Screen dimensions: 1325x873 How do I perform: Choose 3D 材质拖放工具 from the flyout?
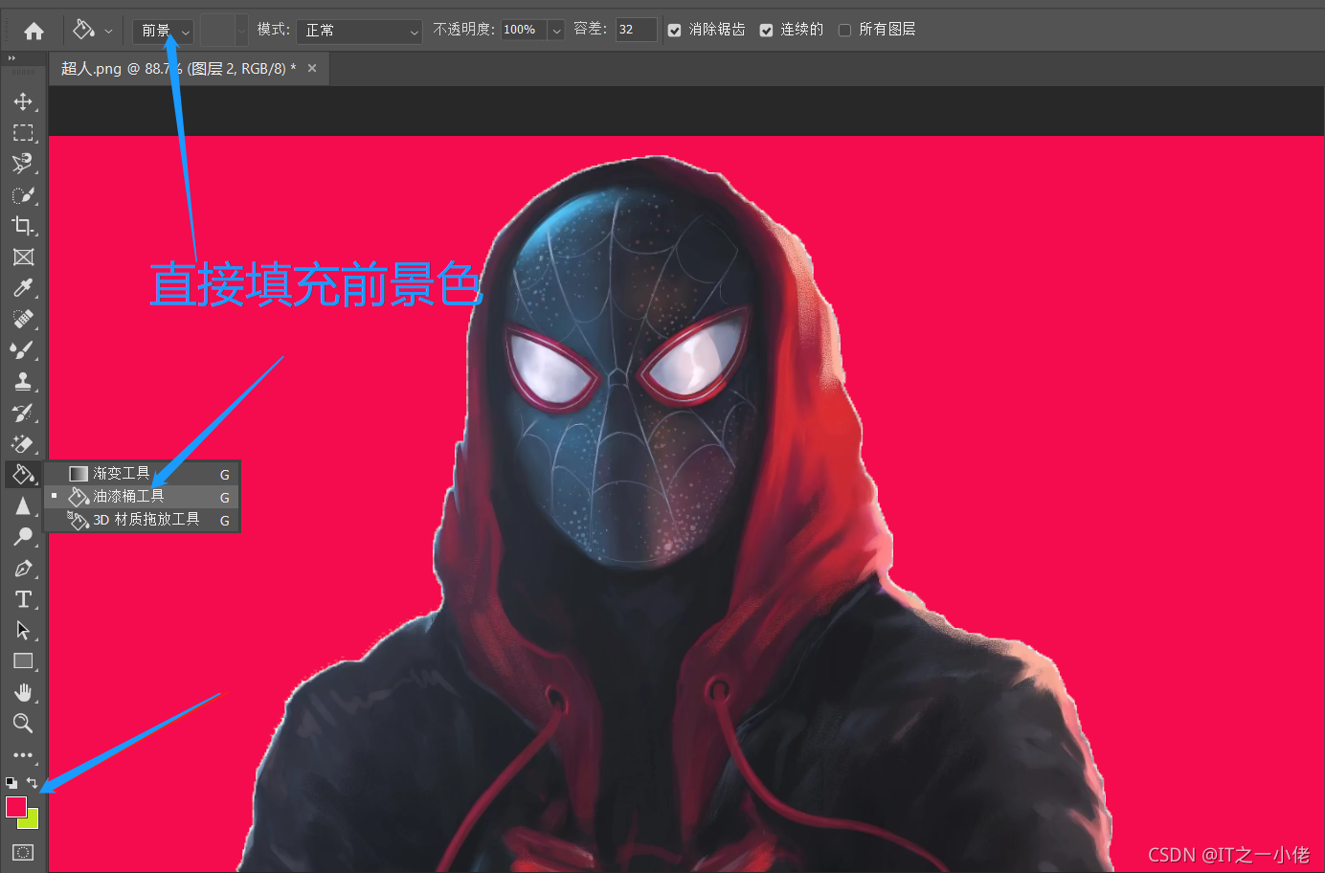pos(143,520)
